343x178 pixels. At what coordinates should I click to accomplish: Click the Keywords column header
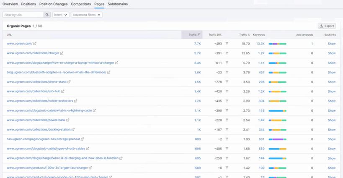[259, 35]
